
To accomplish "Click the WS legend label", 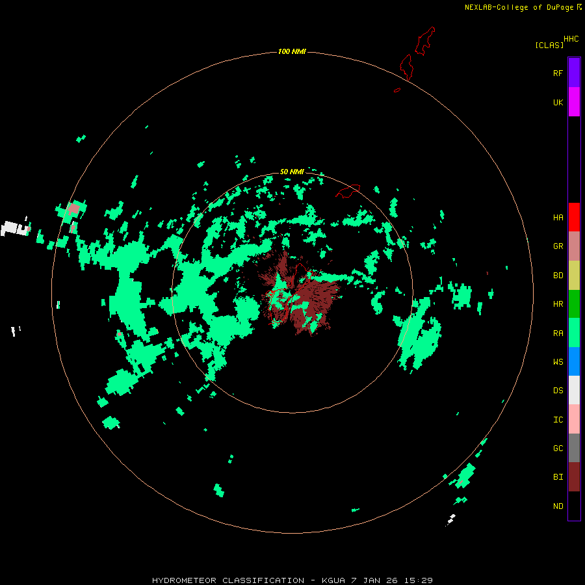I will coord(558,362).
